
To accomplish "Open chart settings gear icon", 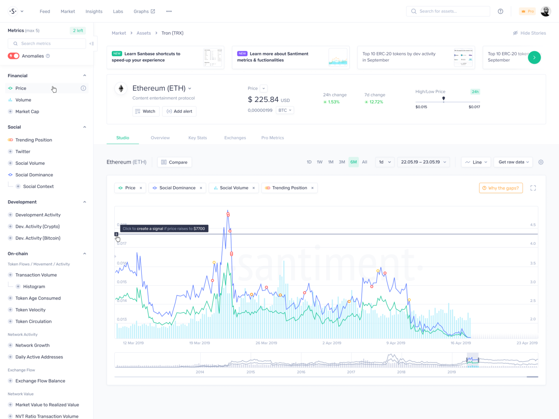I will [541, 162].
